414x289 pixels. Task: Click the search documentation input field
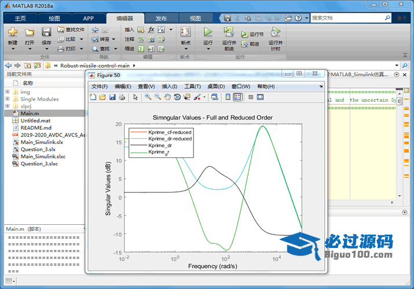[347, 18]
